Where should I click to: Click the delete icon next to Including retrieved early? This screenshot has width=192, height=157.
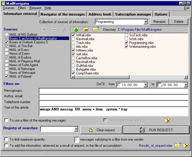click(167, 120)
